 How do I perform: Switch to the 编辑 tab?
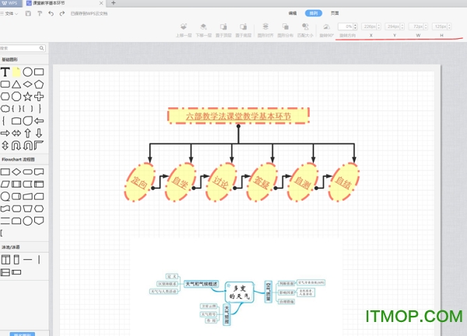(293, 14)
